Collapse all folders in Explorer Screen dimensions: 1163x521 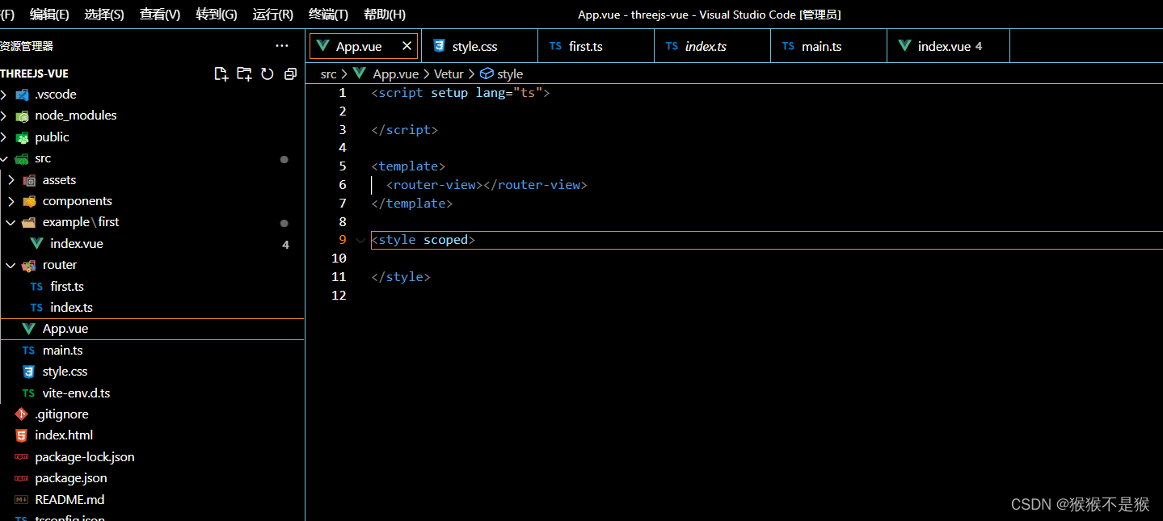(289, 73)
